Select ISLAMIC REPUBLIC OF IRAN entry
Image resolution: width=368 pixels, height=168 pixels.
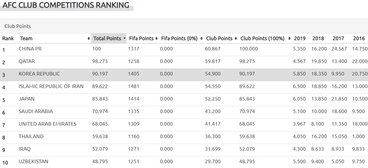(x=51, y=86)
